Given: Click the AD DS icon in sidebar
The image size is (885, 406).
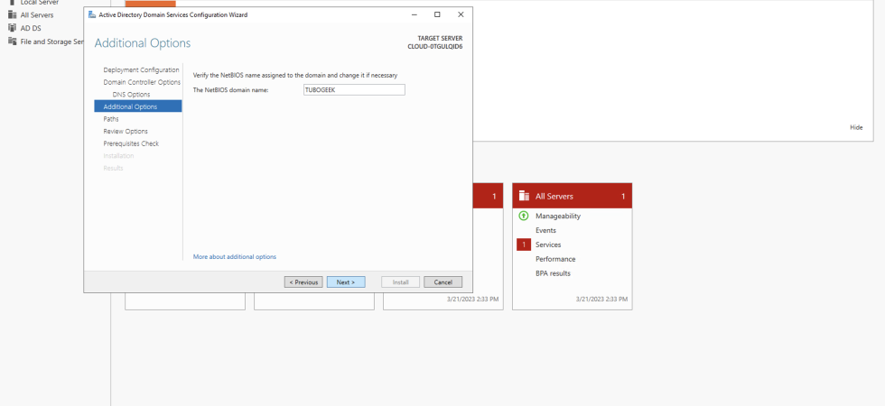Looking at the screenshot, I should [12, 28].
